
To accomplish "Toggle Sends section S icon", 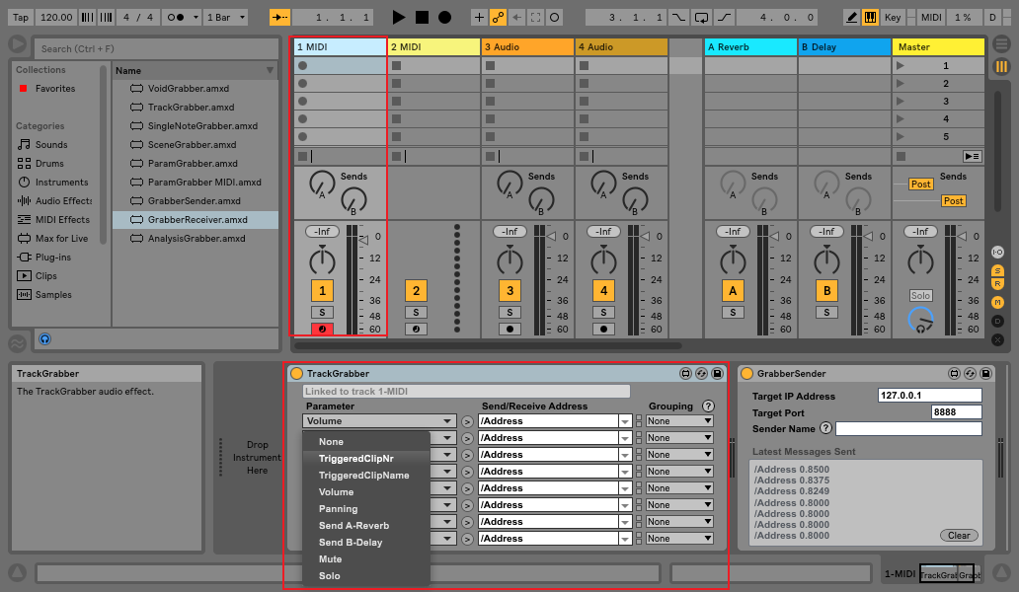I will coord(997,270).
